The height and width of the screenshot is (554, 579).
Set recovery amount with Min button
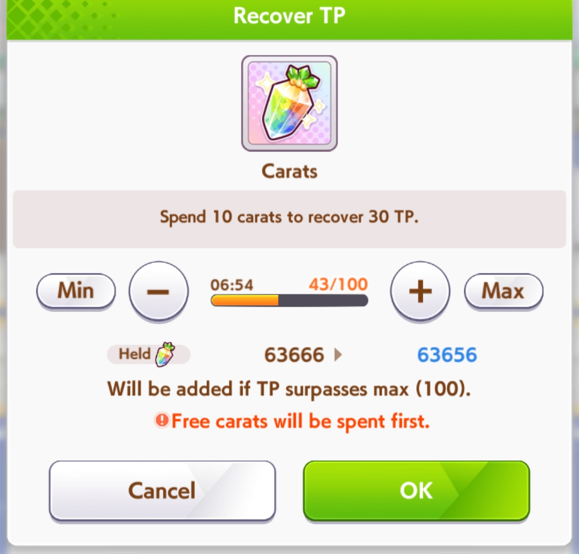point(76,291)
